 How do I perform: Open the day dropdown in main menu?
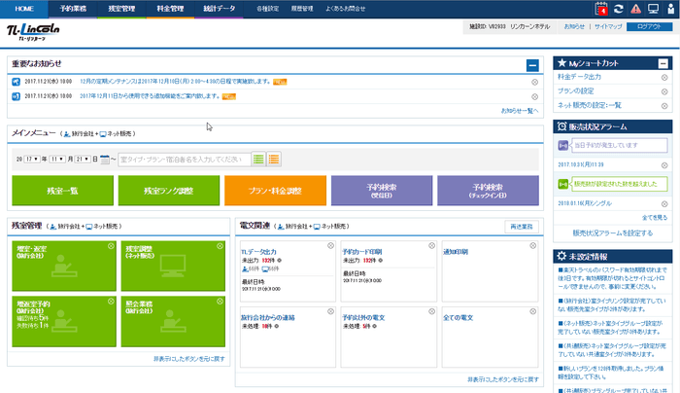85,159
